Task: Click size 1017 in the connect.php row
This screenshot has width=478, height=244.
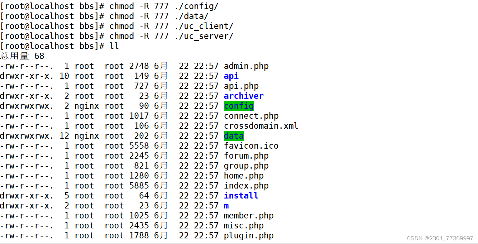Action: (139, 116)
